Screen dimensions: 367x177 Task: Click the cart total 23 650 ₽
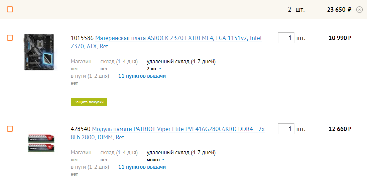(339, 10)
